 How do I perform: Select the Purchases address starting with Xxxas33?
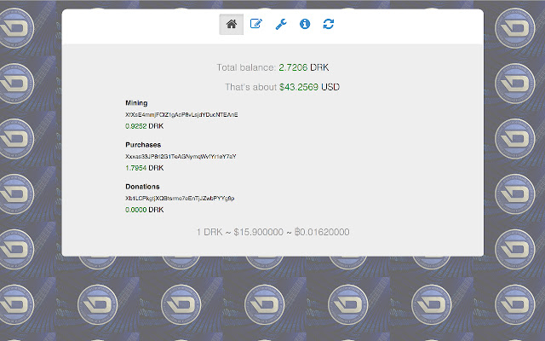tap(181, 157)
